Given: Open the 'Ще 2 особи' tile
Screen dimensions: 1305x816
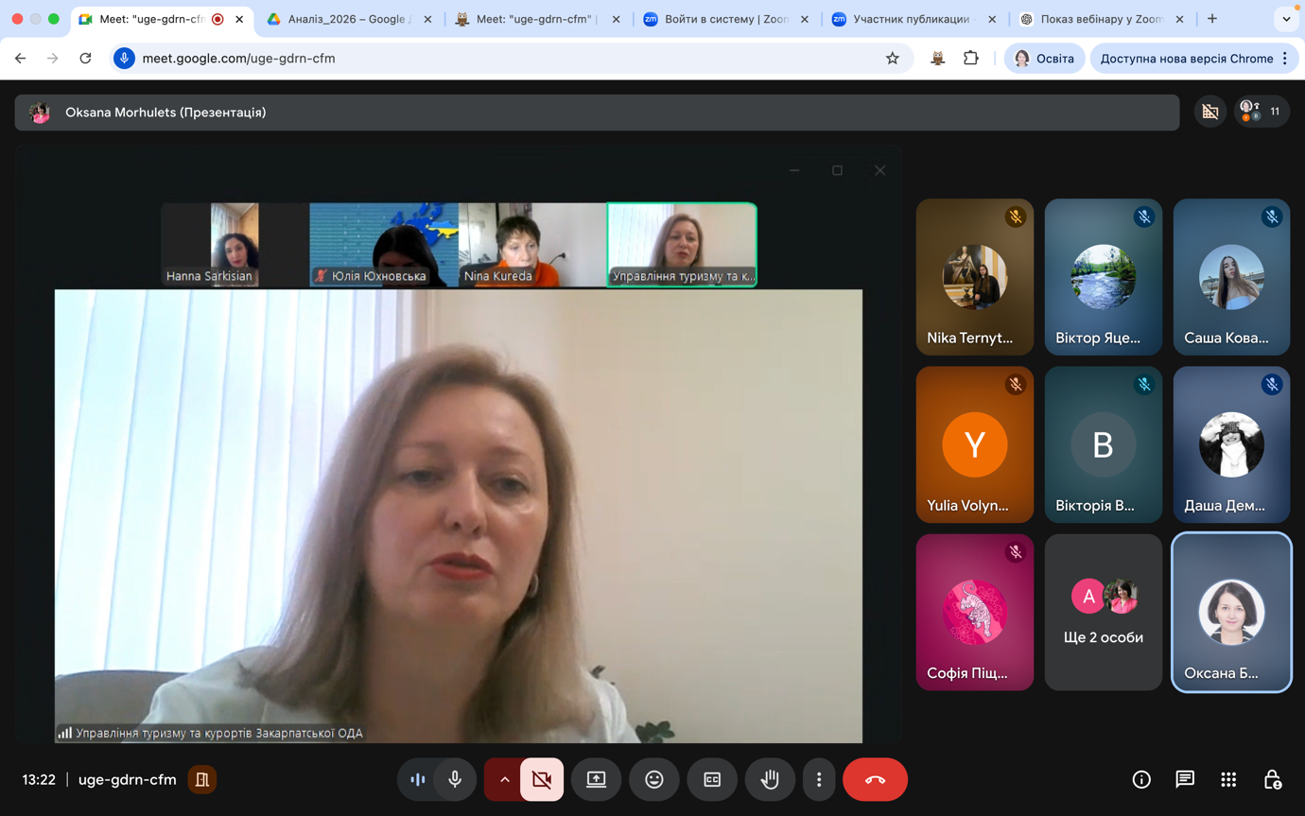Looking at the screenshot, I should click(1104, 613).
